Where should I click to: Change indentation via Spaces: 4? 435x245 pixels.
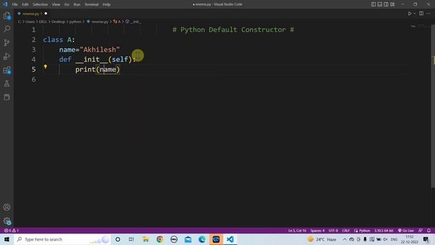coord(317,231)
